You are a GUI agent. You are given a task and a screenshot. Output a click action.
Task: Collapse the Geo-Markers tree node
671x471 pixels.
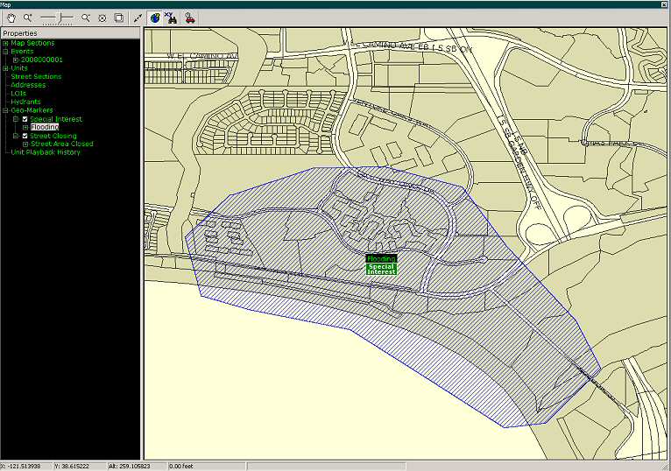point(5,110)
